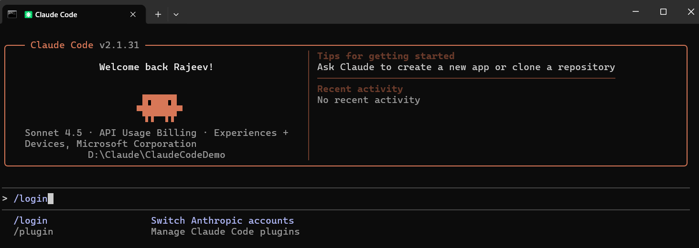Click the orange Claude mascot pixel art

tap(159, 107)
